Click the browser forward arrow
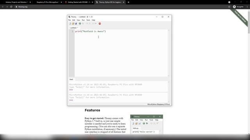This screenshot has width=250, height=140. tap(7, 7)
